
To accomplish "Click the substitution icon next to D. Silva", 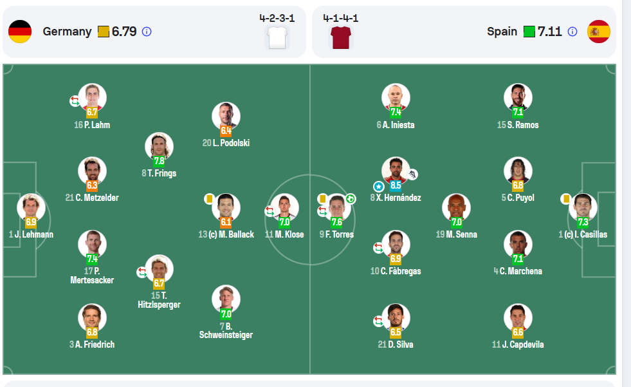I will 378,321.
